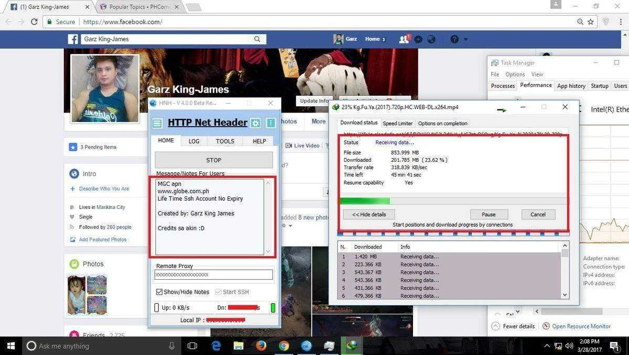Open Task Manager App history tab
This screenshot has height=355, width=629.
[x=571, y=86]
